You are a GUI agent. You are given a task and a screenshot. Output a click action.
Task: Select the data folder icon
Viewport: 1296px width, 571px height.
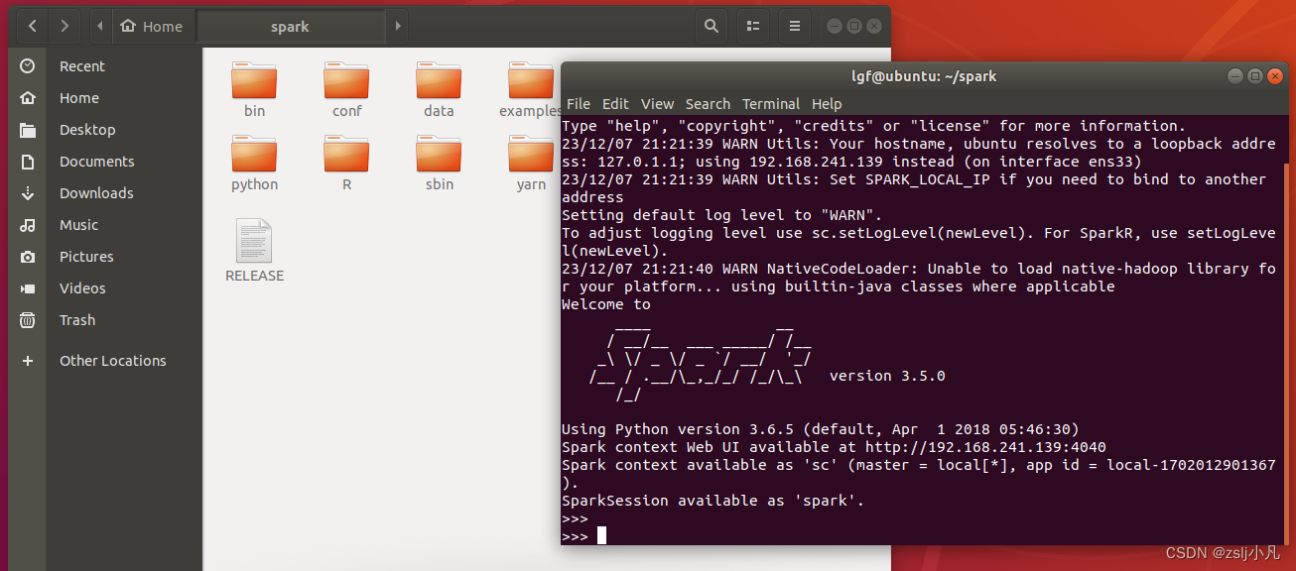coord(439,80)
